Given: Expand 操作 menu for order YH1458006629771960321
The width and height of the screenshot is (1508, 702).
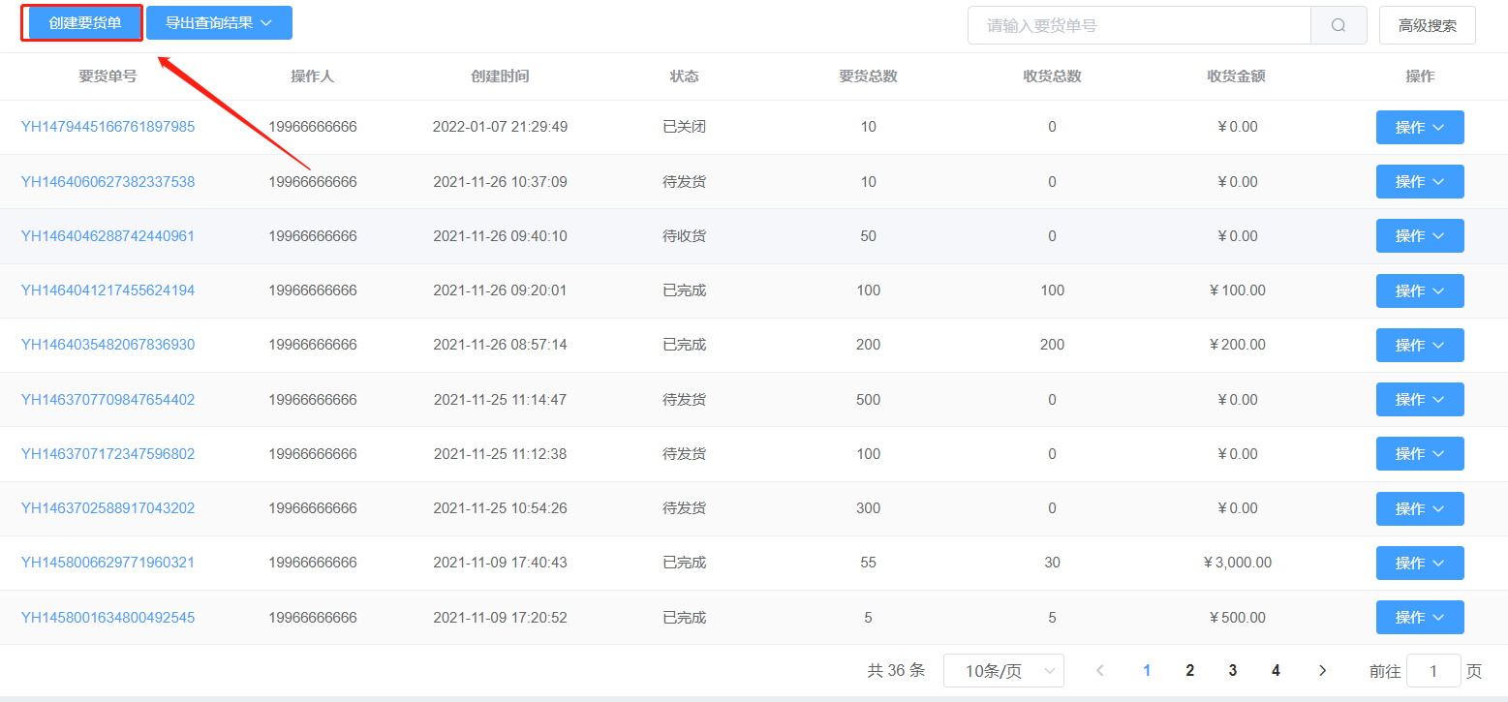Looking at the screenshot, I should tap(1420, 563).
